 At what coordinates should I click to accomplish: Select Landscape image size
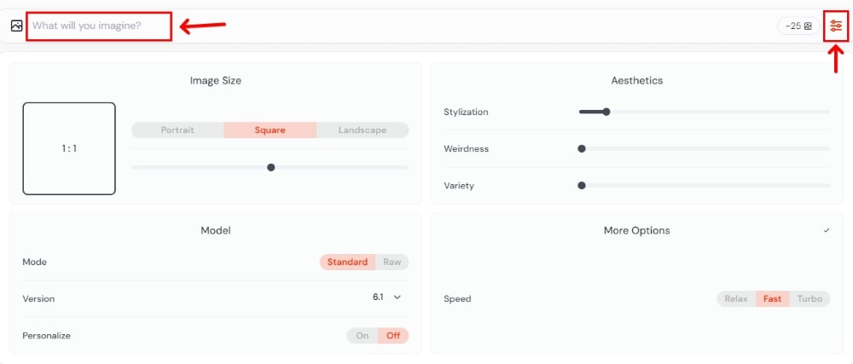click(x=362, y=130)
